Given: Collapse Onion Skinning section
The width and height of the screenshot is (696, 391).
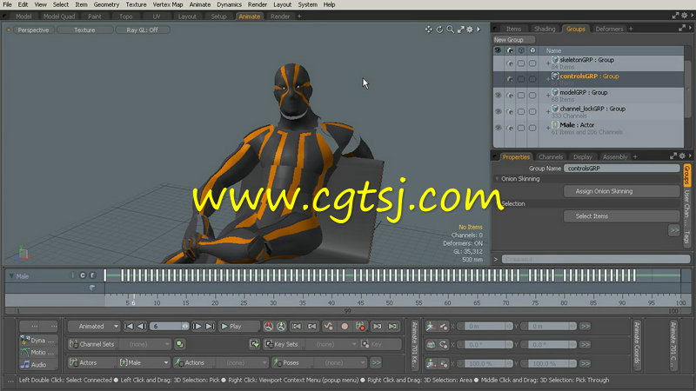Looking at the screenshot, I should point(497,179).
